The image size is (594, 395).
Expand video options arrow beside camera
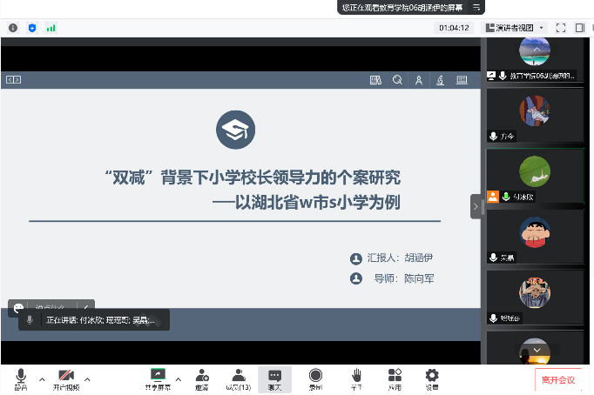(87, 379)
